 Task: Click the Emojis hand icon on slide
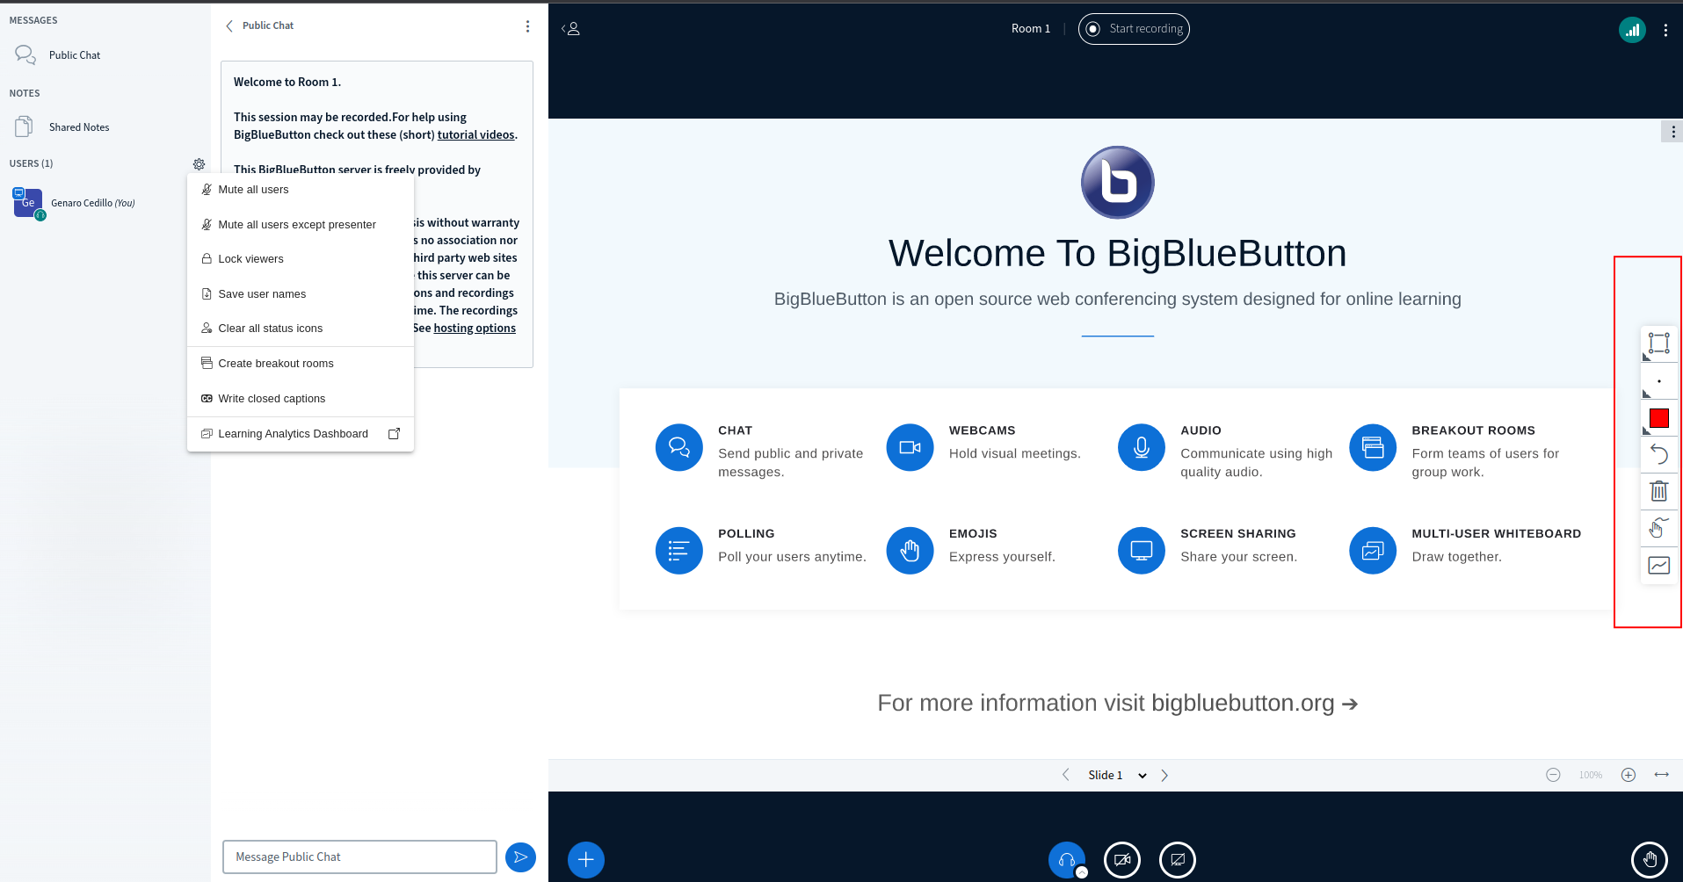(x=910, y=551)
